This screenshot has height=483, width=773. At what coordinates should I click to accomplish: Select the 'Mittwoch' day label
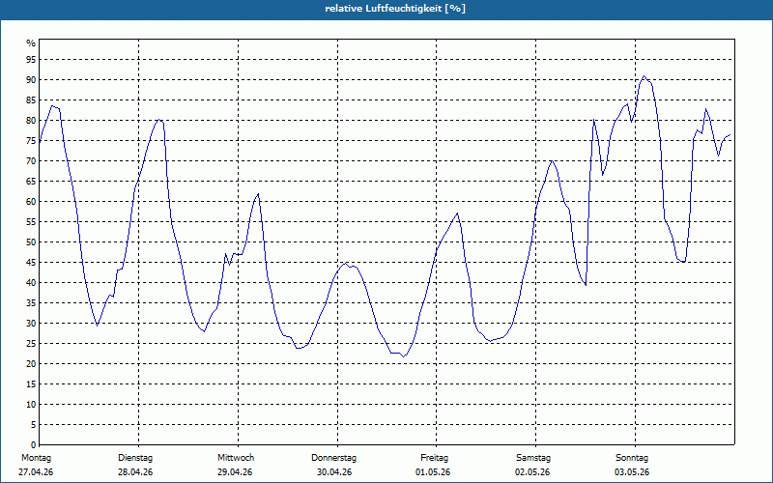coord(236,458)
